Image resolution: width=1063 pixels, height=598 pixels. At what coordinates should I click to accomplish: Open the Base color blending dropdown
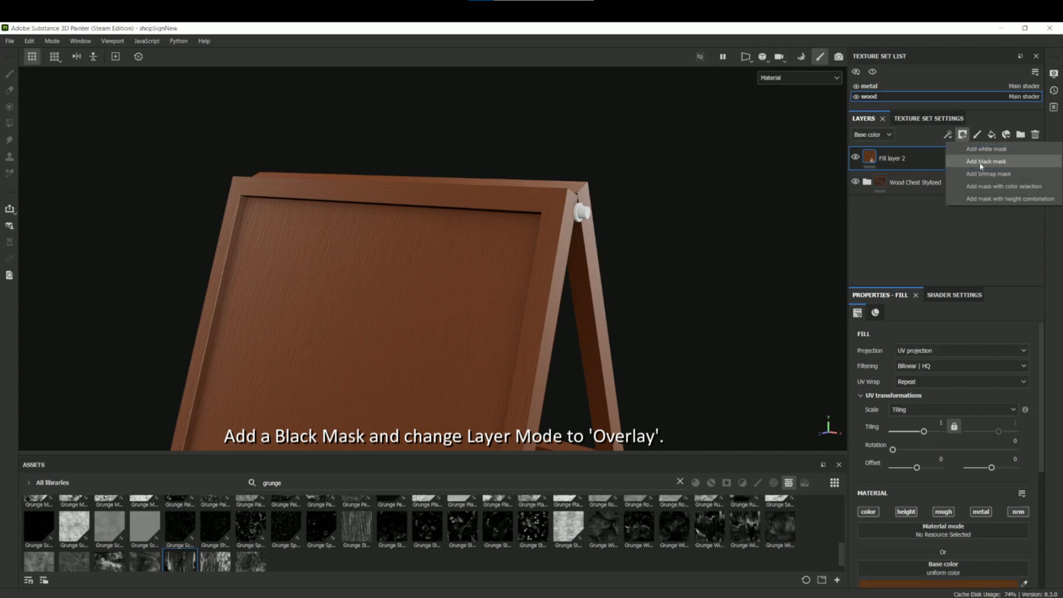point(872,135)
